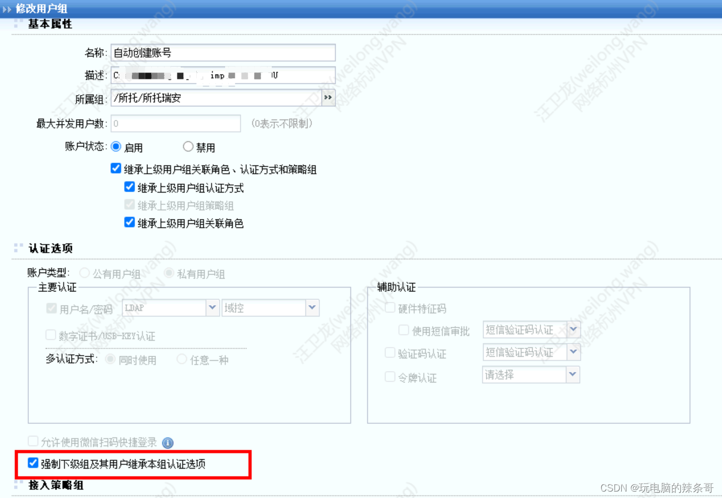Click the 认证选项 section heading
Image resolution: width=722 pixels, height=498 pixels.
tap(50, 248)
